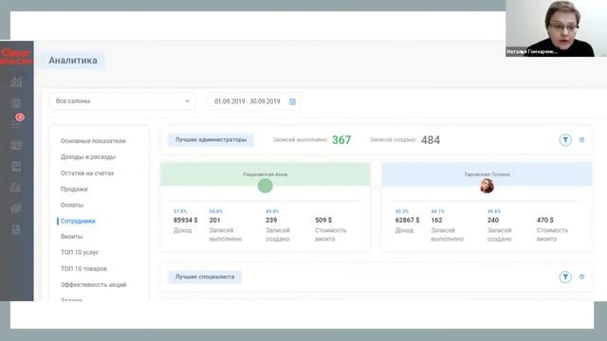Click the Clever logo in sidebar
The height and width of the screenshot is (341, 607).
tap(16, 57)
